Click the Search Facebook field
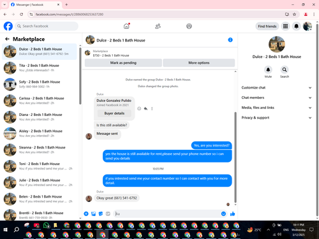Image resolution: width=319 pixels, height=239 pixels. click(x=47, y=26)
